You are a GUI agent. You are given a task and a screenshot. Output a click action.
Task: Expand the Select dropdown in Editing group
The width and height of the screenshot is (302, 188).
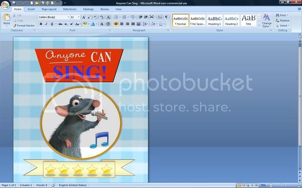coord(284,26)
